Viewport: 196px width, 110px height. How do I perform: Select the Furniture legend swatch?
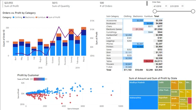pyautogui.click(x=36, y=17)
